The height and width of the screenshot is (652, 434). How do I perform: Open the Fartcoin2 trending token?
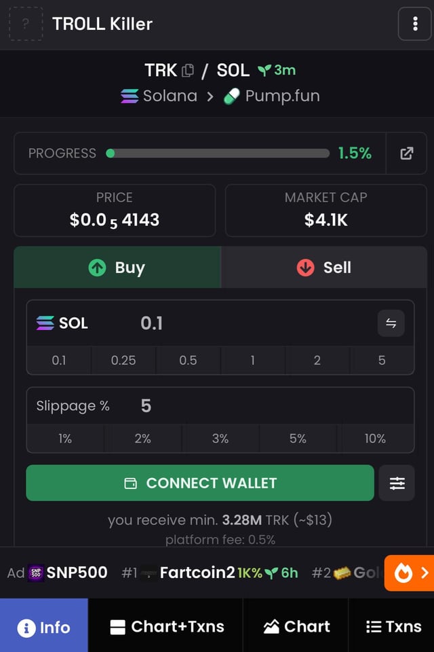(197, 573)
